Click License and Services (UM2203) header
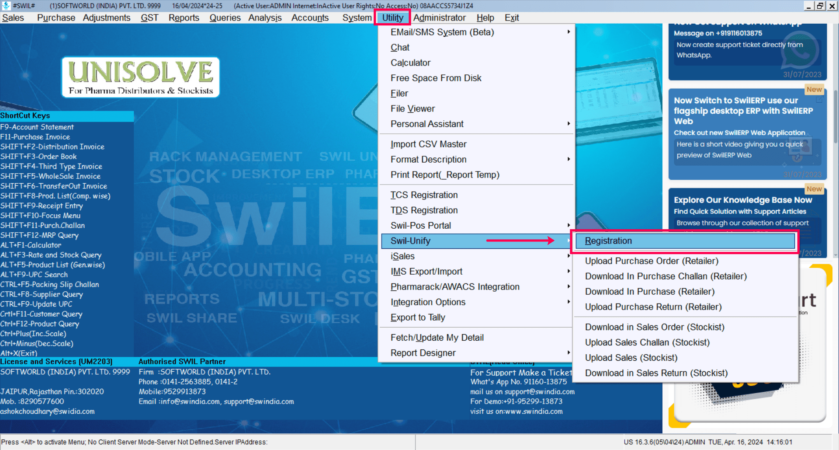 [x=56, y=362]
